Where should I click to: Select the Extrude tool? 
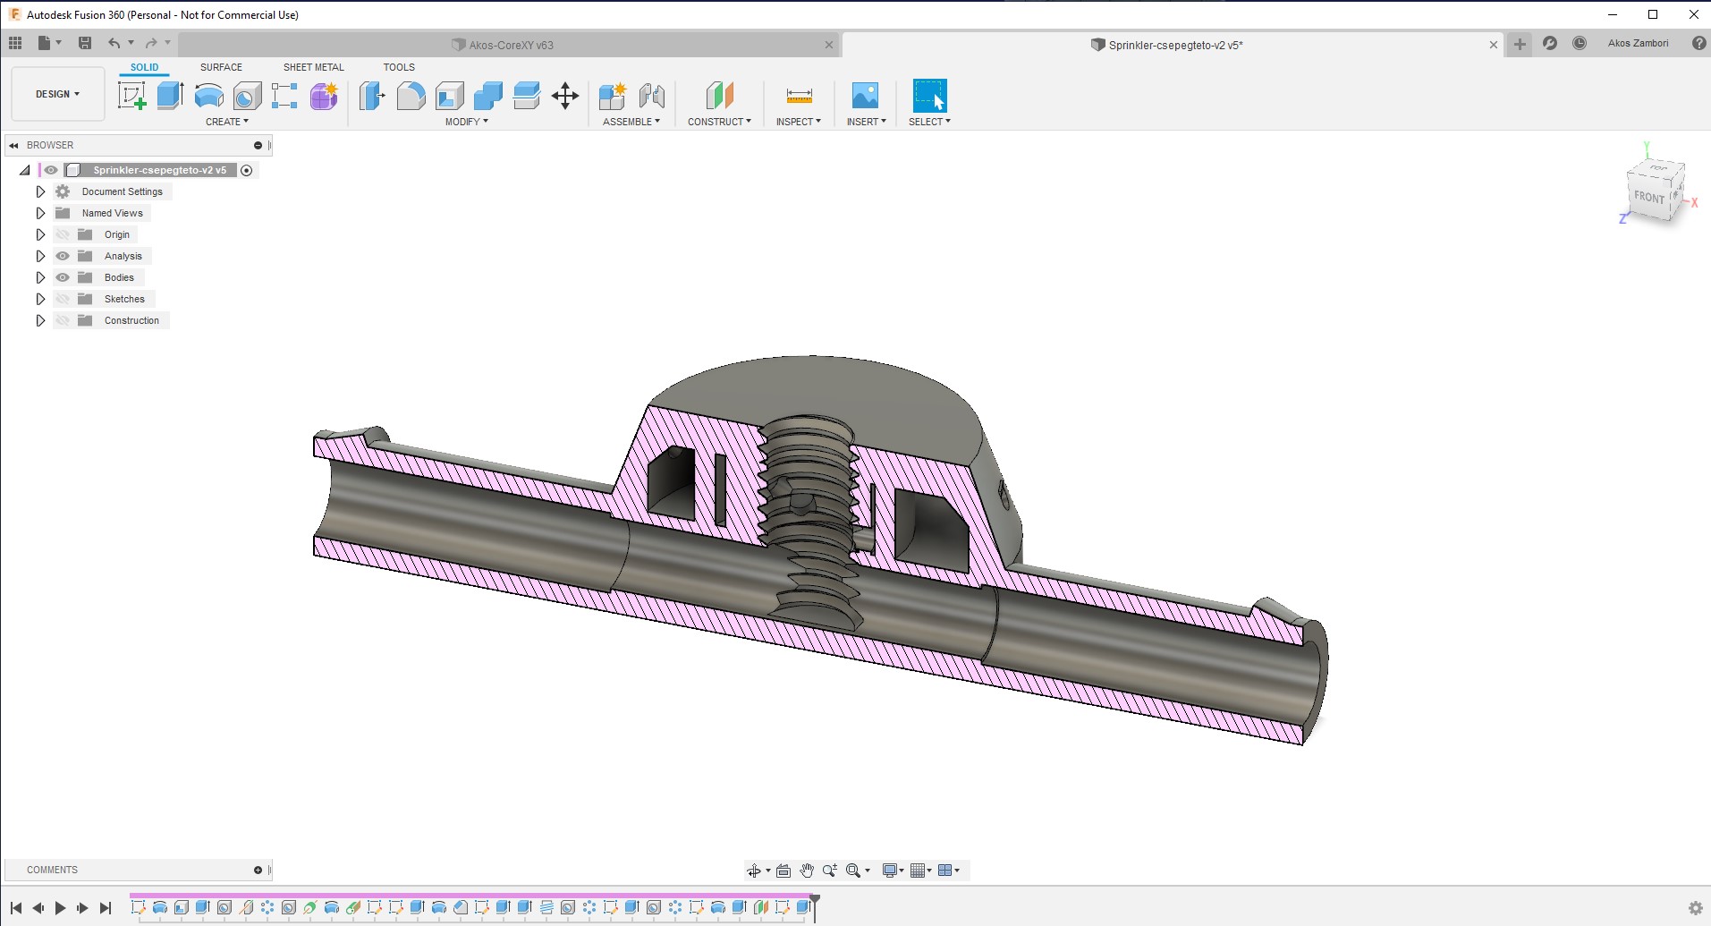tap(170, 96)
